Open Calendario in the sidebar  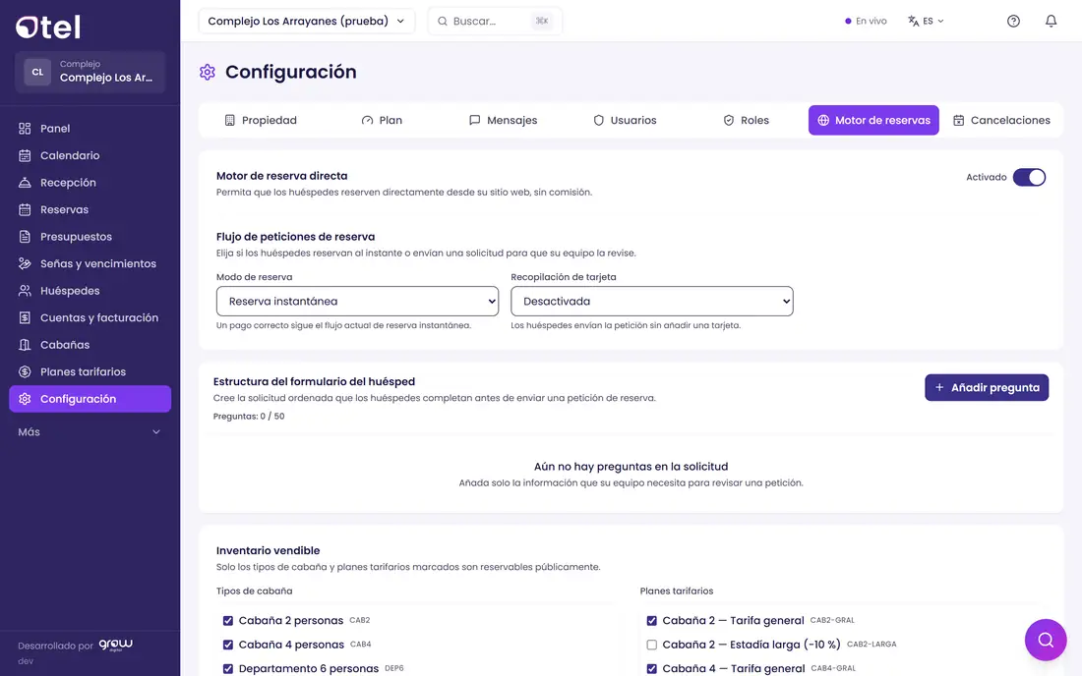click(90, 155)
